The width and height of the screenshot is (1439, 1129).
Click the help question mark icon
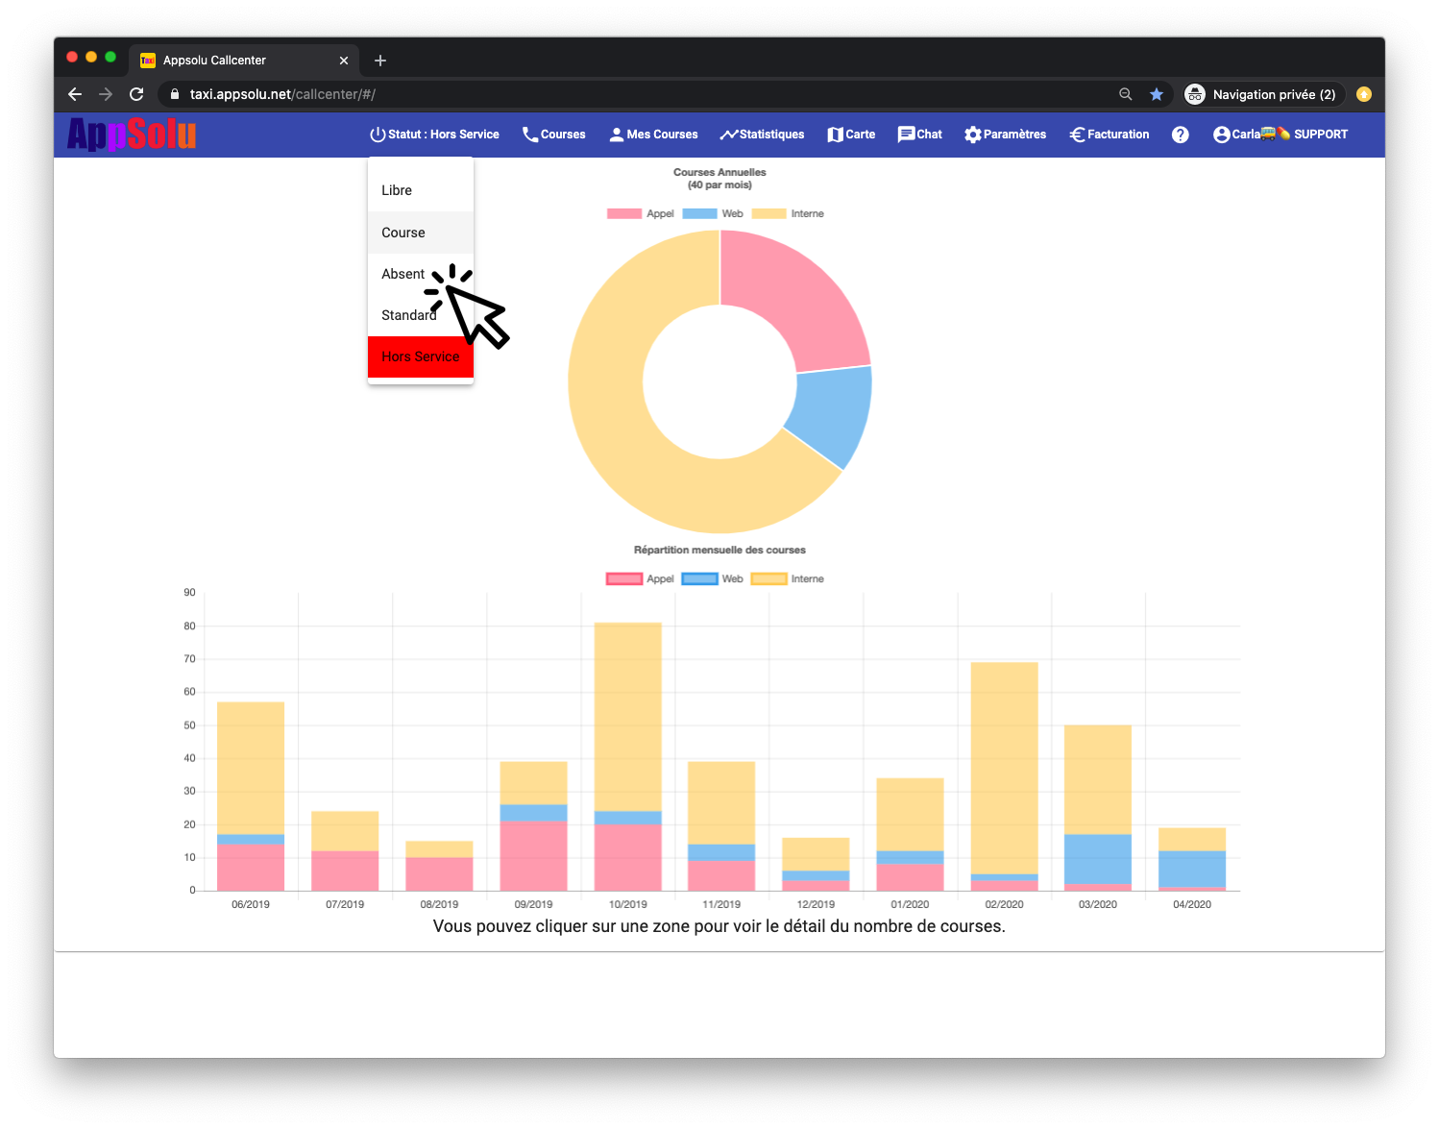pyautogui.click(x=1180, y=135)
